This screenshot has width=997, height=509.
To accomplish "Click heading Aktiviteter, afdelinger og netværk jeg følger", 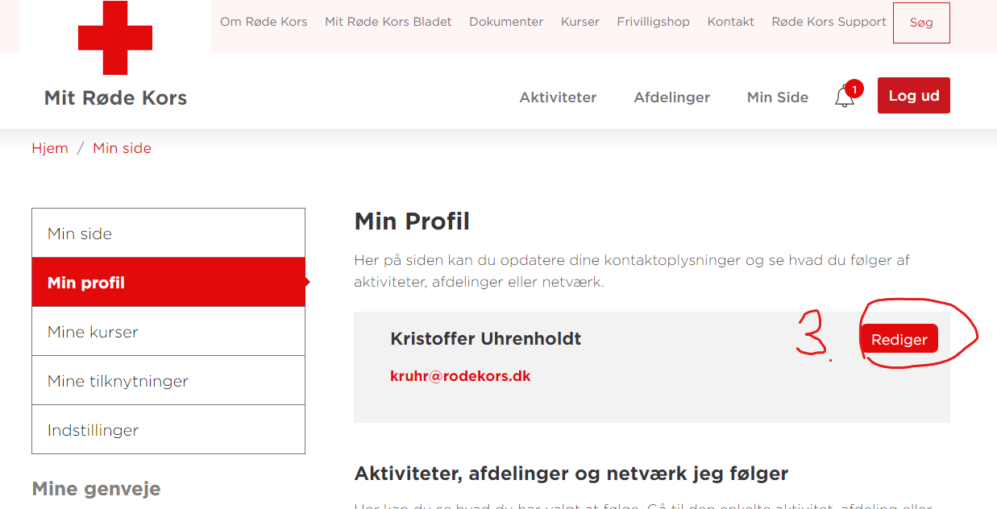I will pos(571,474).
